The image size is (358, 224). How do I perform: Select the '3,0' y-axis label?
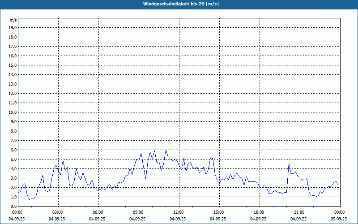pos(14,178)
